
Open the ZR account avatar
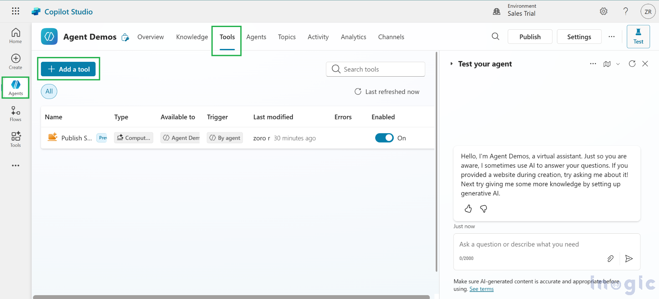648,12
